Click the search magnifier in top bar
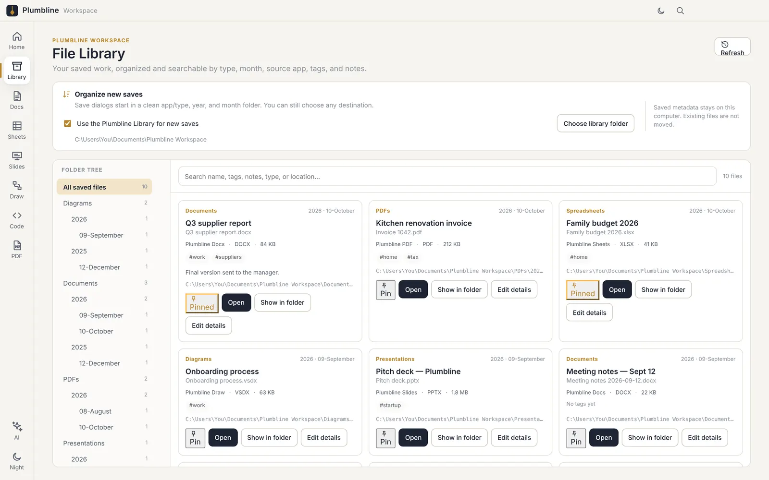 pyautogui.click(x=680, y=11)
